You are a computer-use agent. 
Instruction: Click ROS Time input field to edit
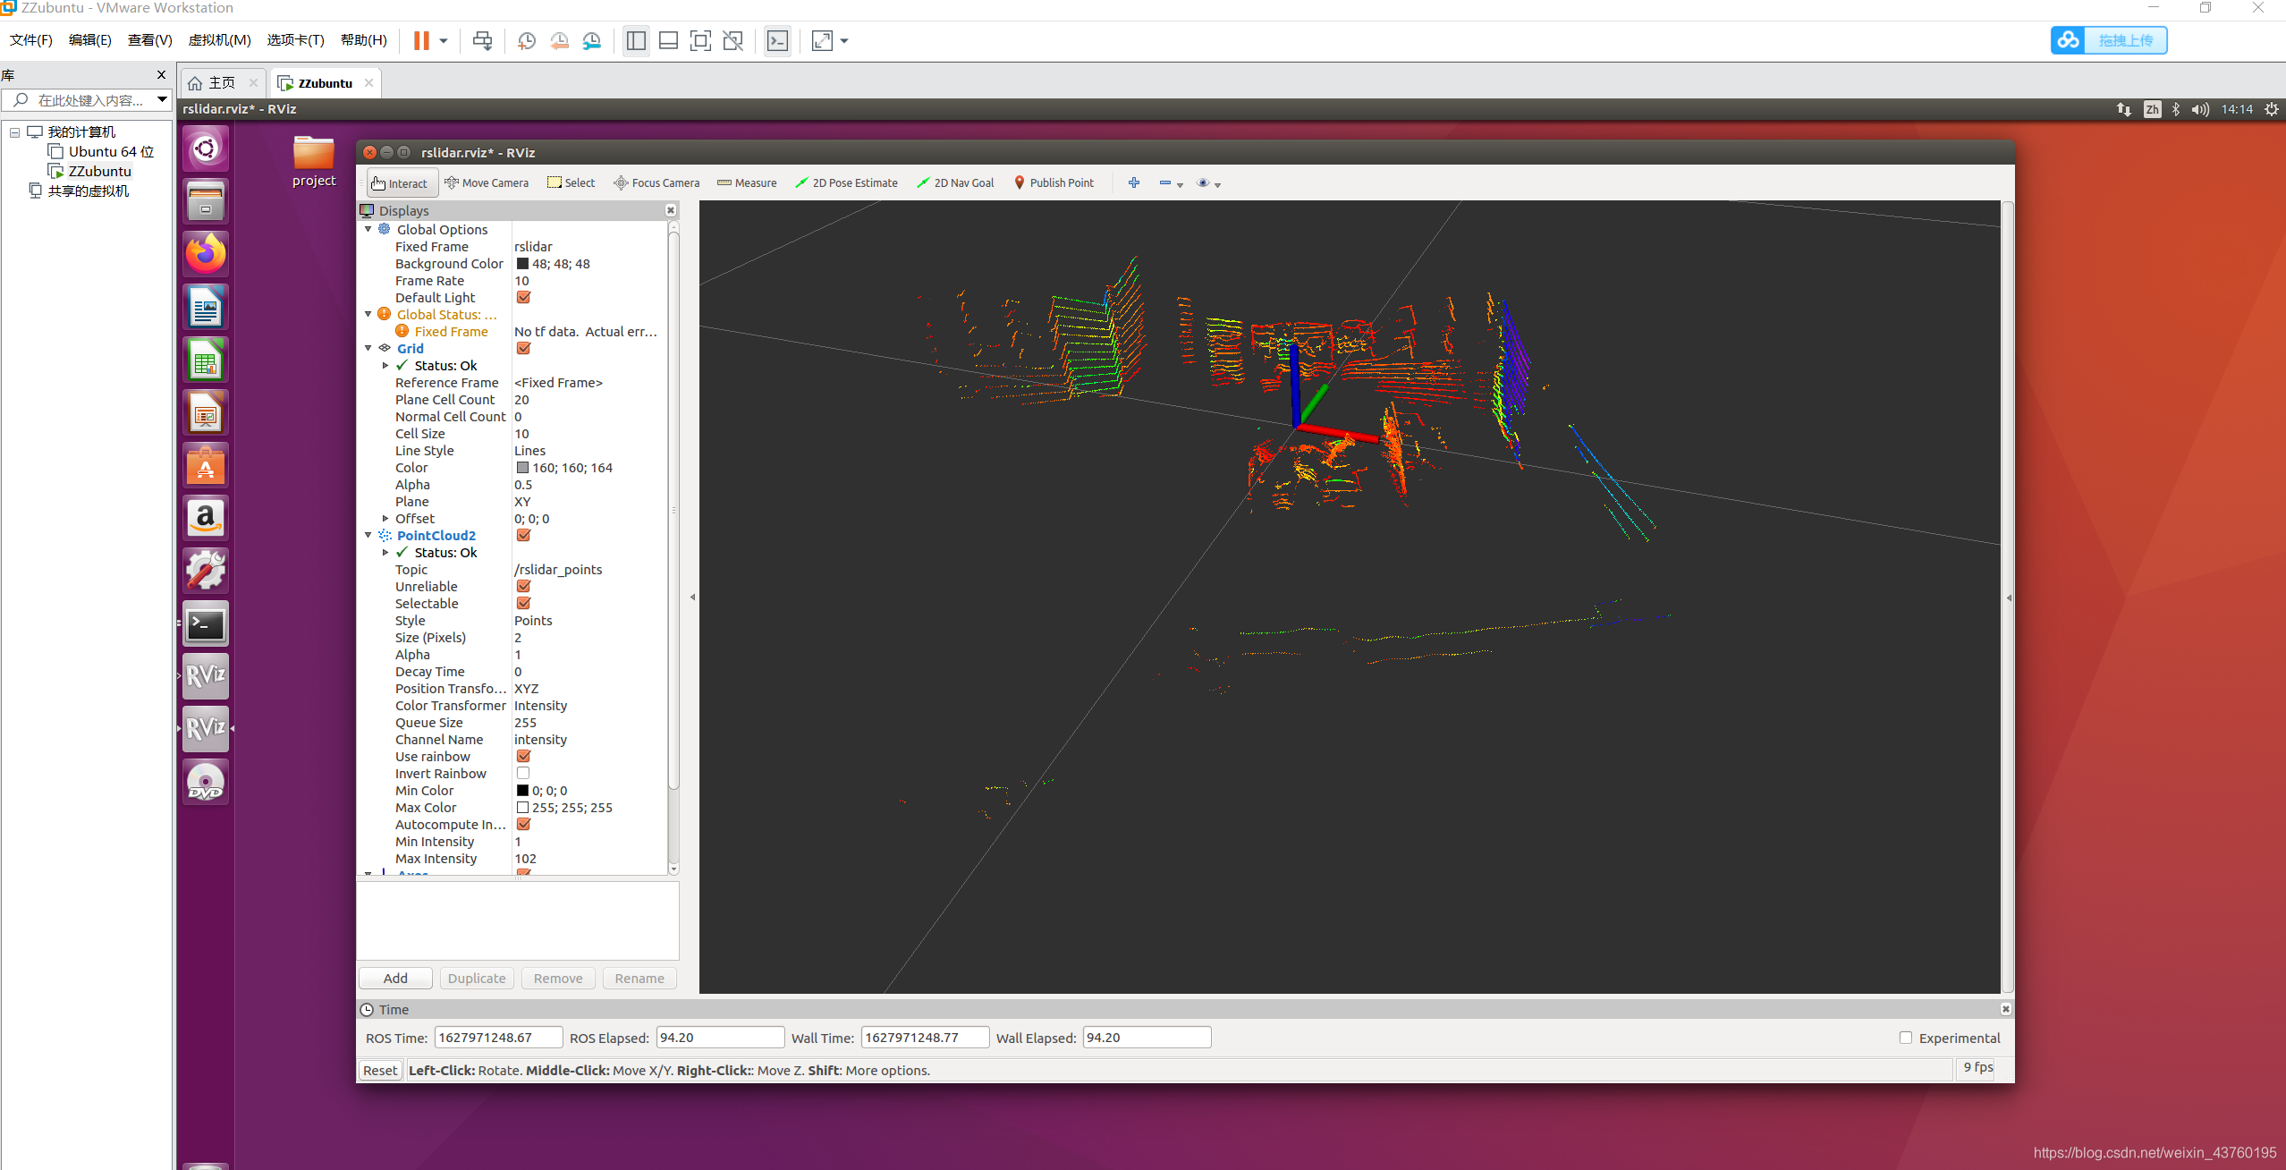click(489, 1038)
